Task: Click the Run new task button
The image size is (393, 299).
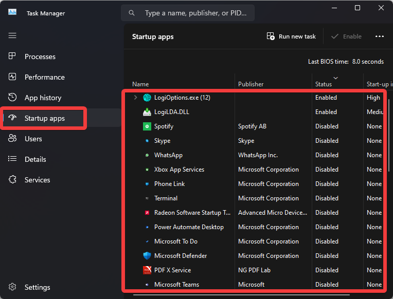Action: [x=291, y=36]
